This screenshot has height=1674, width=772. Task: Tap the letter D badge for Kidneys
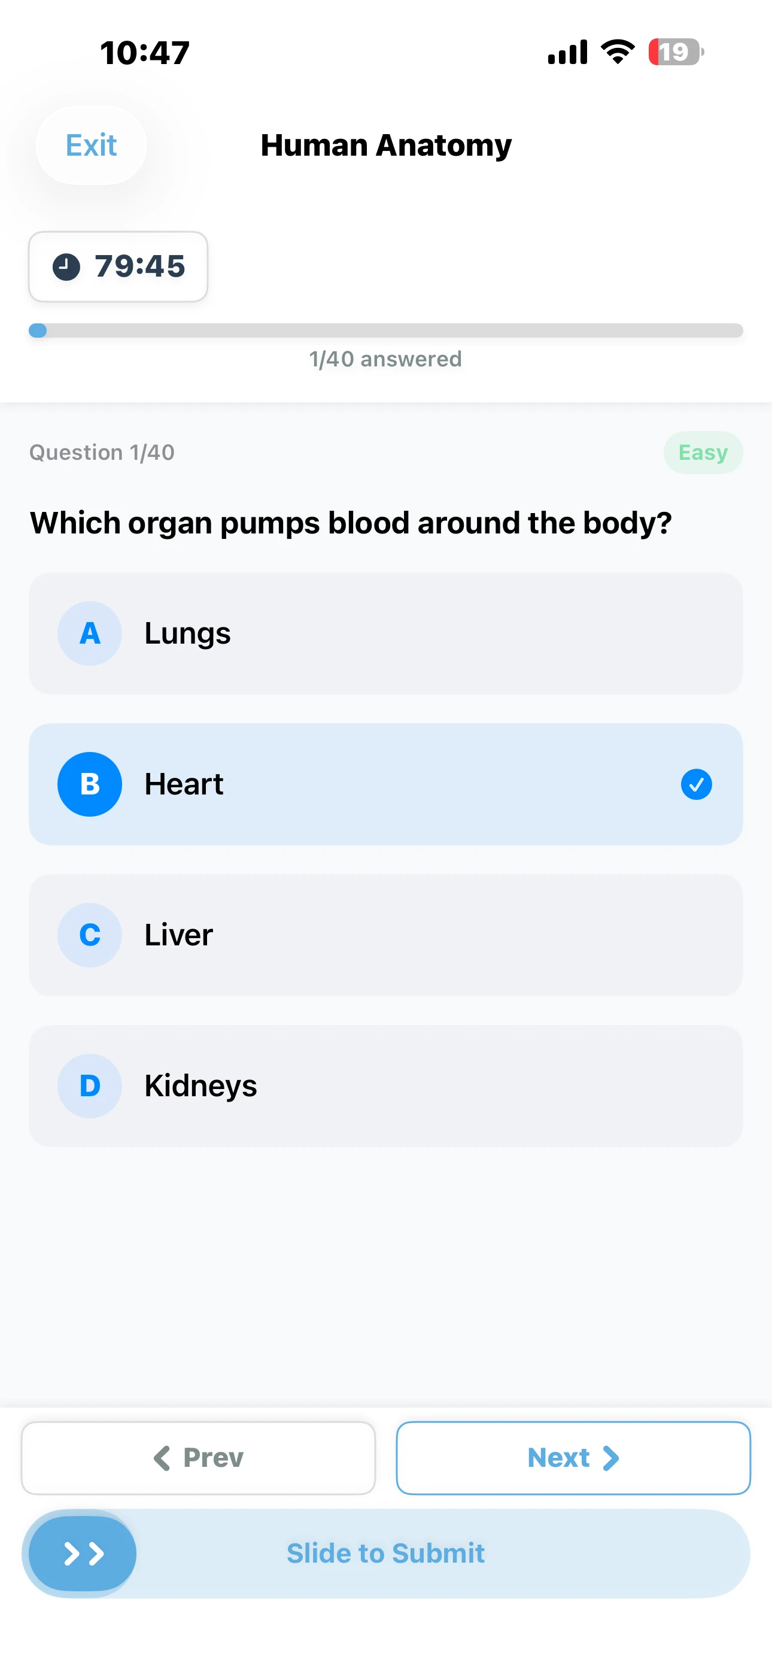[90, 1085]
